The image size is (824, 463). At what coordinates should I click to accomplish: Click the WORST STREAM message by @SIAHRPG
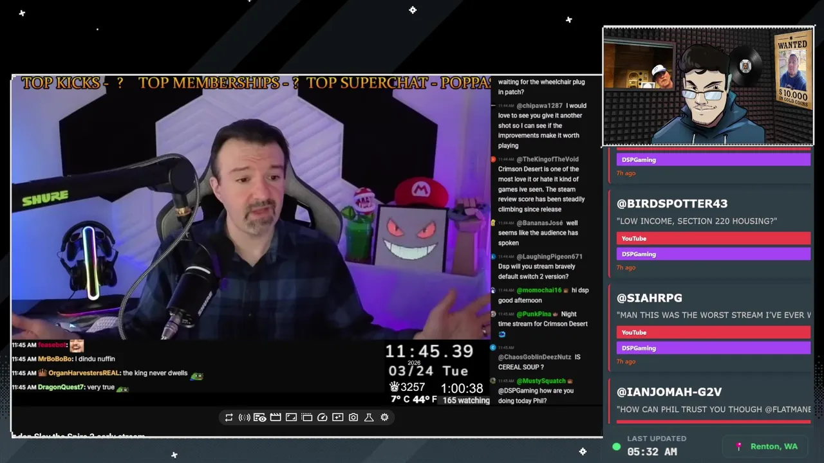coord(713,315)
